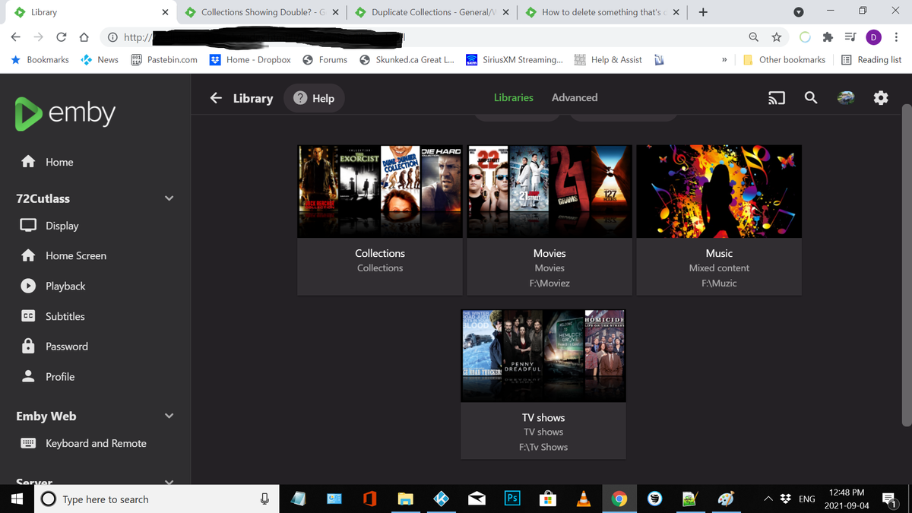The width and height of the screenshot is (912, 513).
Task: Open the Emby settings gear
Action: tap(881, 98)
